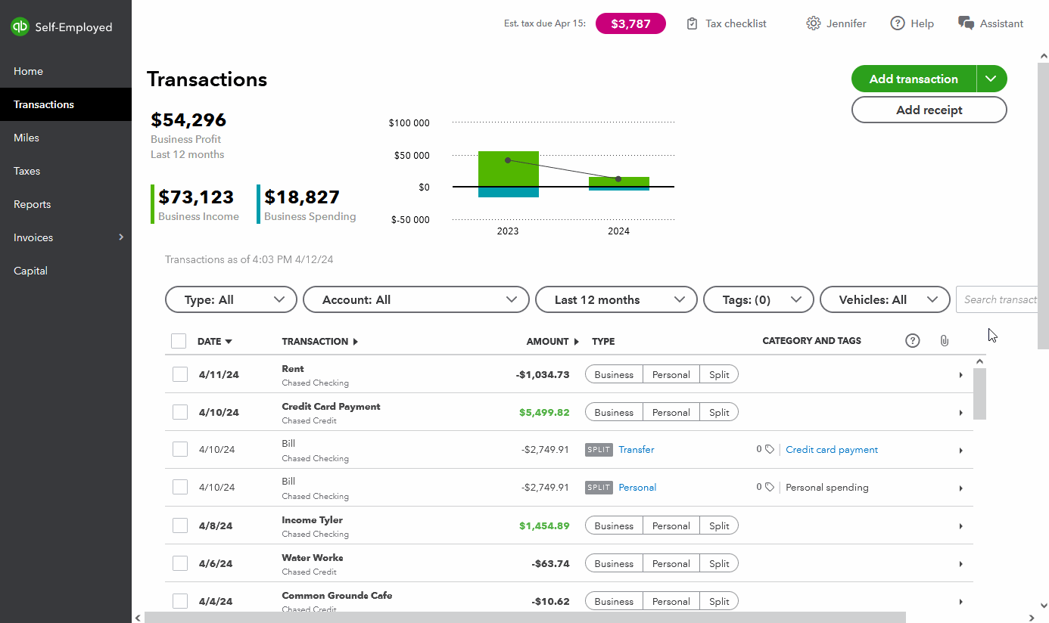The height and width of the screenshot is (623, 1049).
Task: Go to Miles in the sidebar
Action: [x=26, y=138]
